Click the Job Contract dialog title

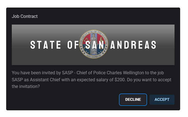(25, 16)
